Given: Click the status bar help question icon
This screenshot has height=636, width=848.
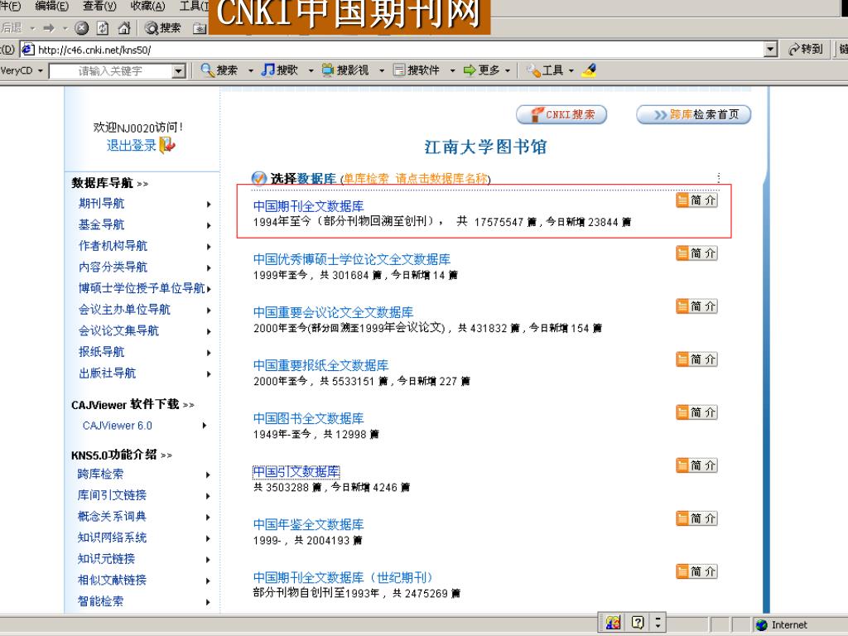Looking at the screenshot, I should (x=638, y=623).
